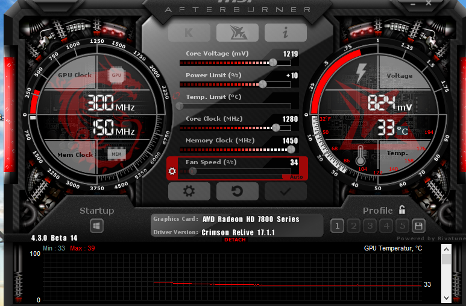The width and height of the screenshot is (466, 306).
Task: Open the Kombustor K button
Action: pyautogui.click(x=189, y=33)
